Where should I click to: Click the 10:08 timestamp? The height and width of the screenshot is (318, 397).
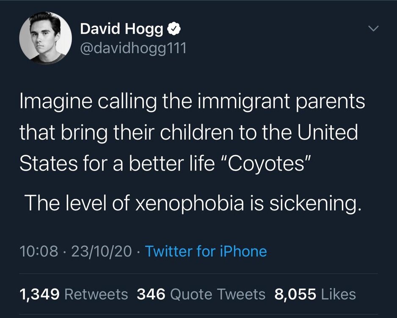tap(39, 251)
